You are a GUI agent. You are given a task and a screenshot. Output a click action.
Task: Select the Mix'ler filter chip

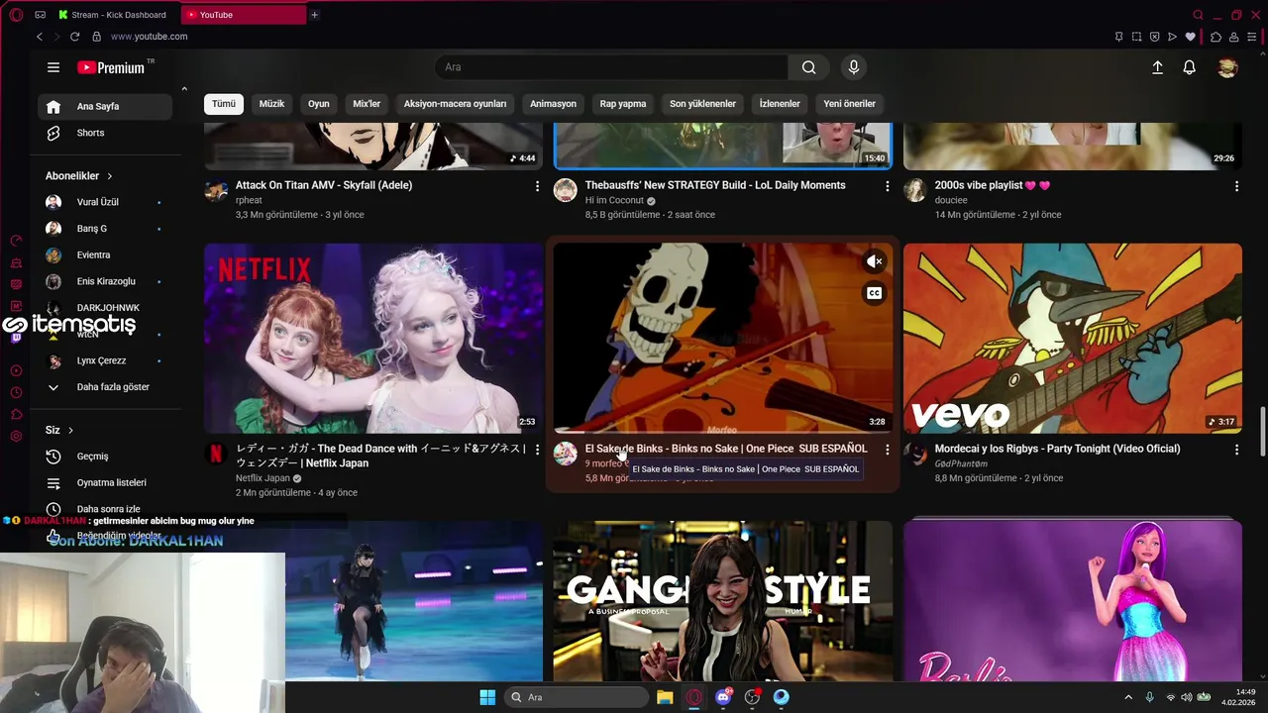367,104
